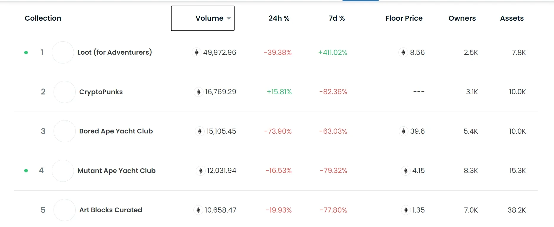This screenshot has height=227, width=554.
Task: Open Loot (for Adventurers) collection
Action: 114,53
